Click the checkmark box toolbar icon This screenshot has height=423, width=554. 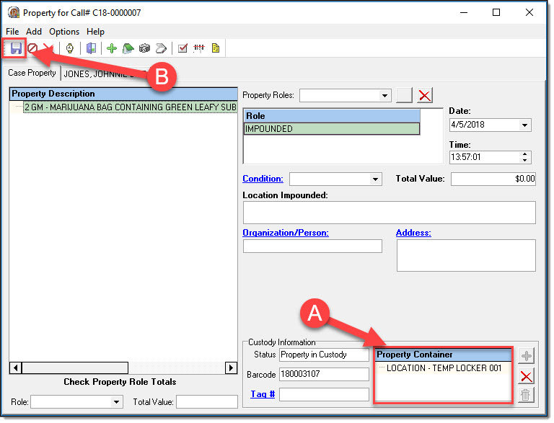point(183,48)
